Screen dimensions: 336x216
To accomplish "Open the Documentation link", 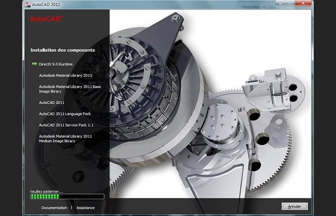I will [54, 208].
